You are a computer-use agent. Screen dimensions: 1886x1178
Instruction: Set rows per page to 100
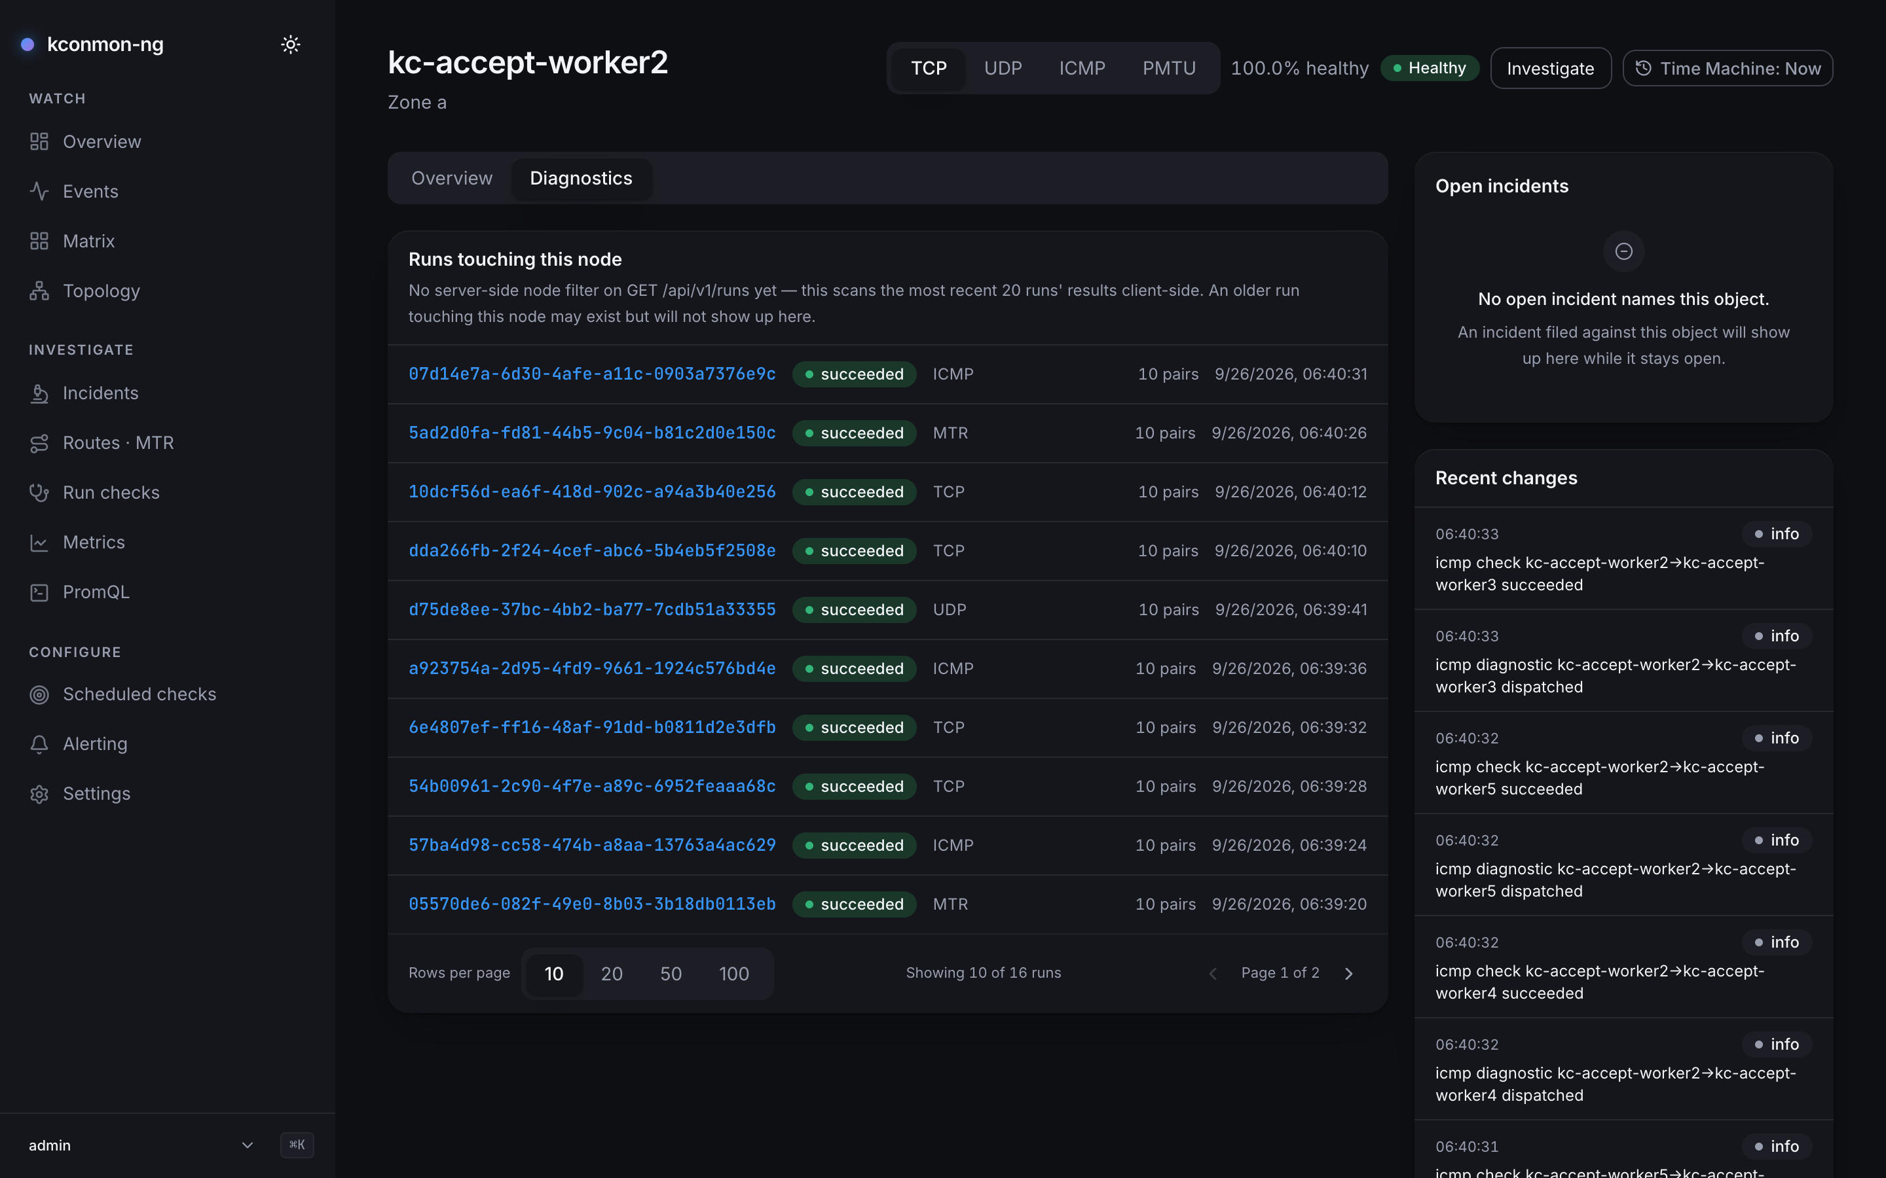pyautogui.click(x=733, y=973)
